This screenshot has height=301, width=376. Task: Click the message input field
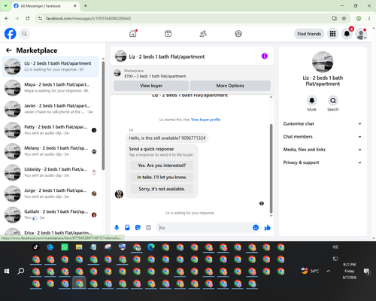205,227
